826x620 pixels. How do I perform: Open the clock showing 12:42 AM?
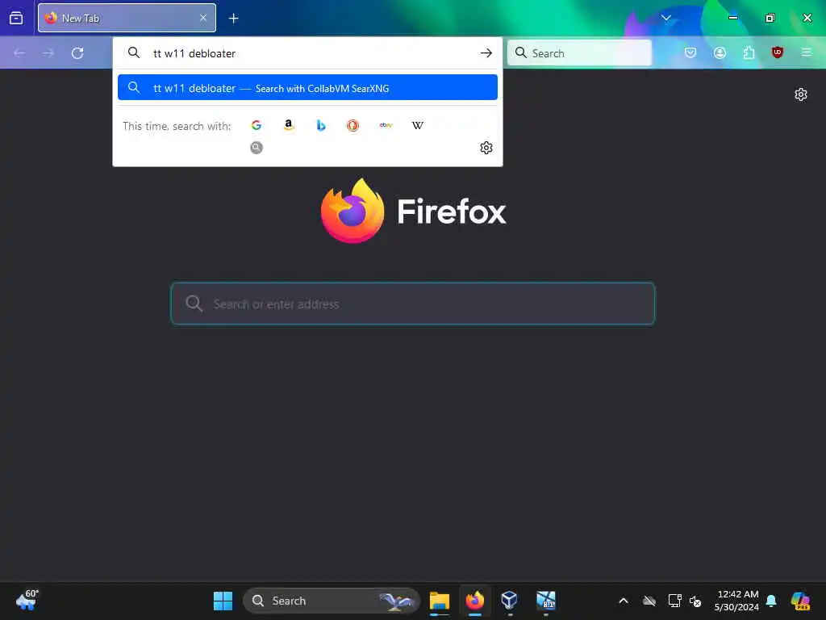coord(737,601)
